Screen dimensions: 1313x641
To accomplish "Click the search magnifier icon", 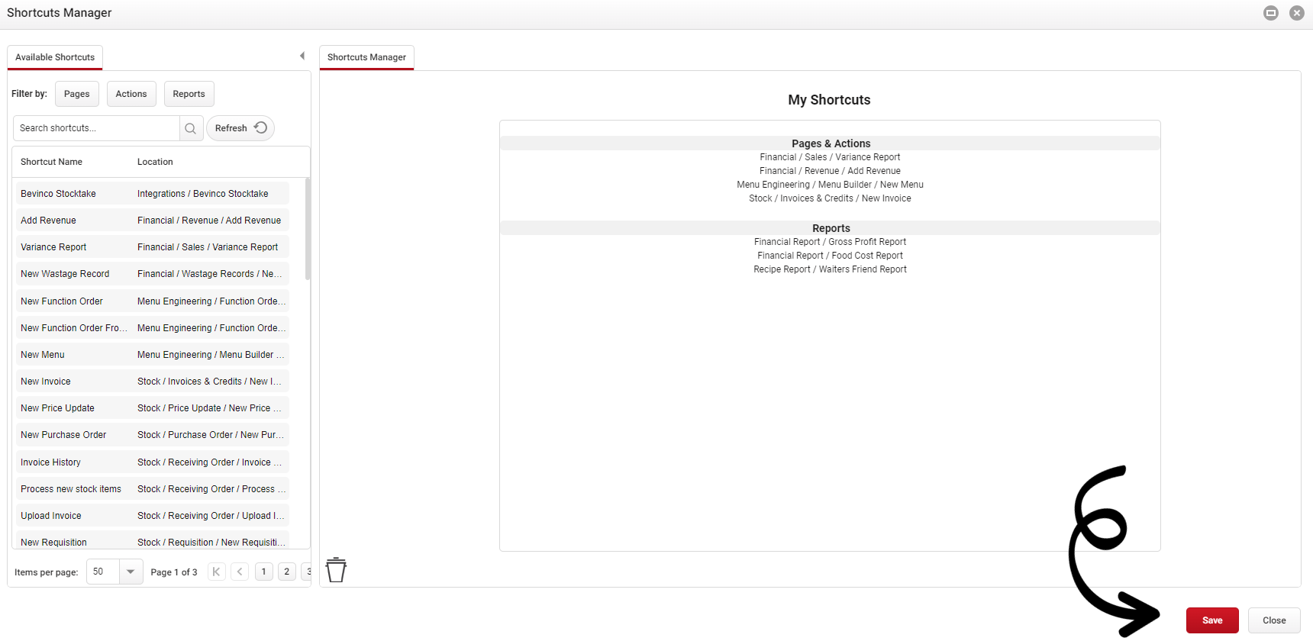I will tap(191, 128).
